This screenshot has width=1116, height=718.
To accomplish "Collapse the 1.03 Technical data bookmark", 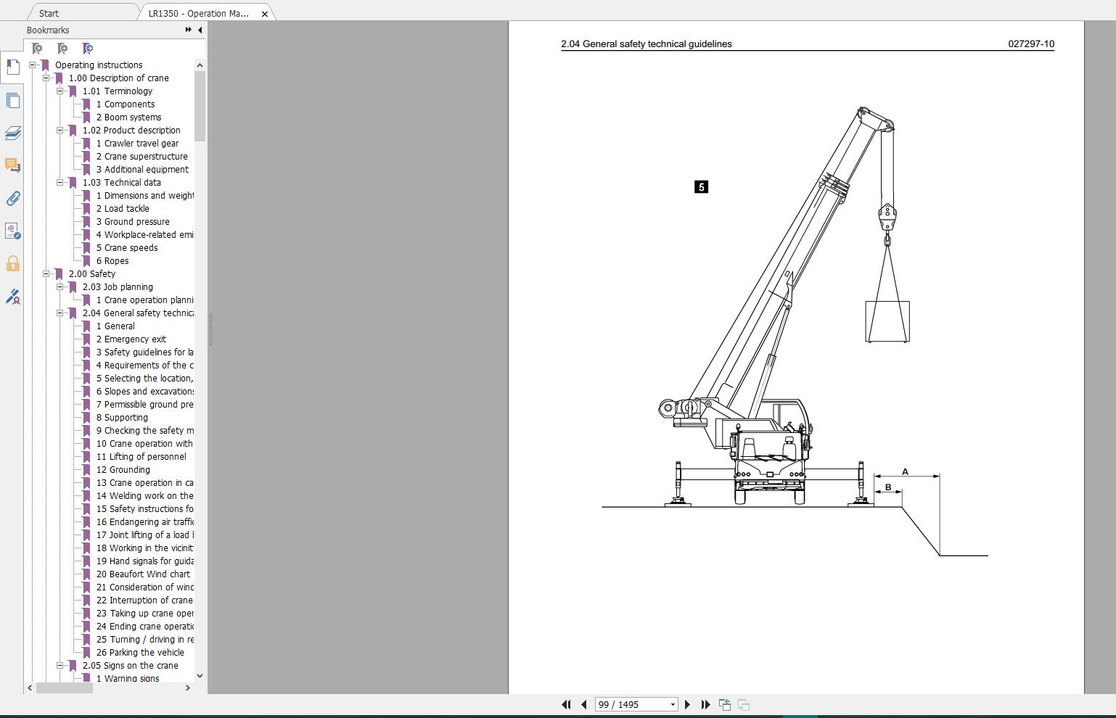I will [61, 182].
